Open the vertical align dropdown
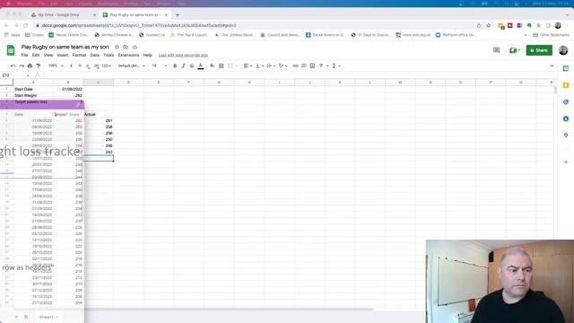Viewport: 574px width, 323px height. point(259,65)
